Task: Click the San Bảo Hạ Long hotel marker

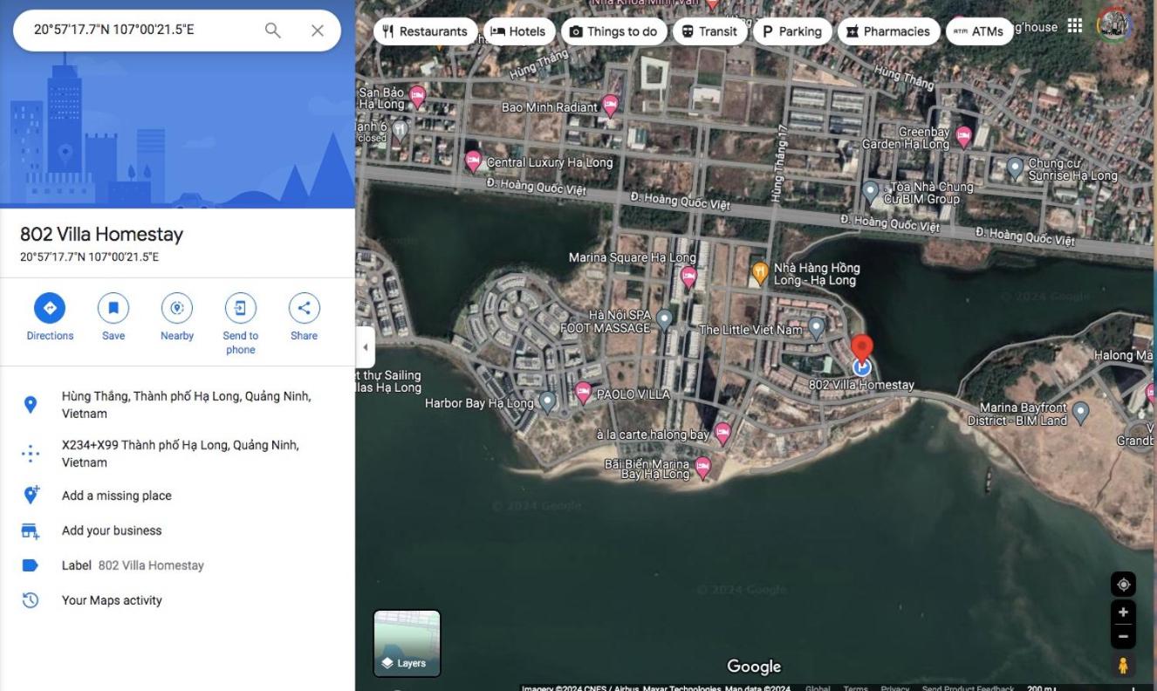Action: click(418, 97)
